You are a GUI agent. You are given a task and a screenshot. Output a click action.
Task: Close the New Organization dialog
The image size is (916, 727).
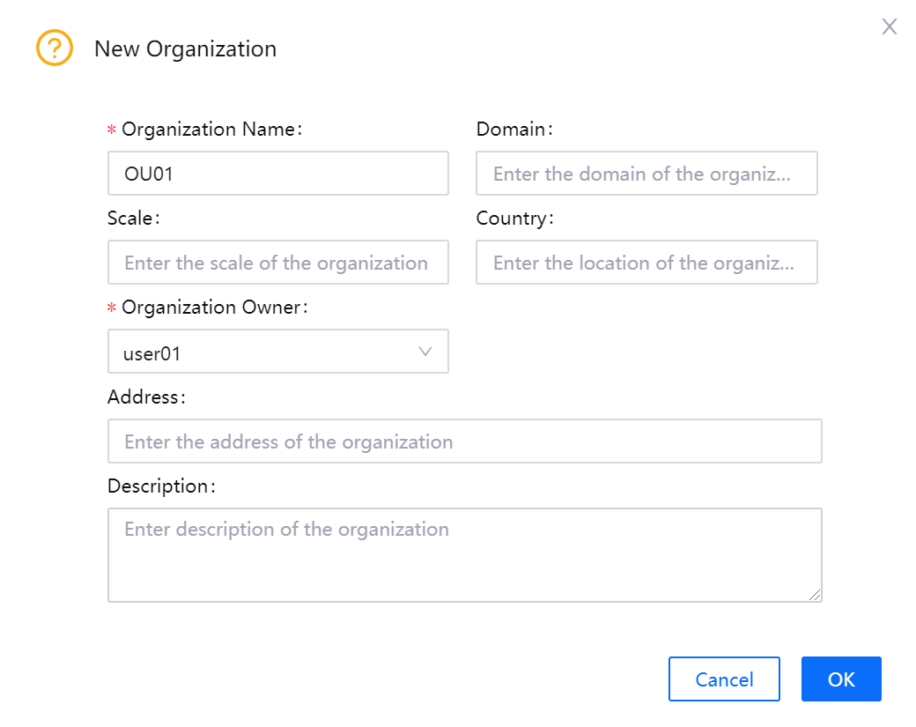click(x=890, y=26)
